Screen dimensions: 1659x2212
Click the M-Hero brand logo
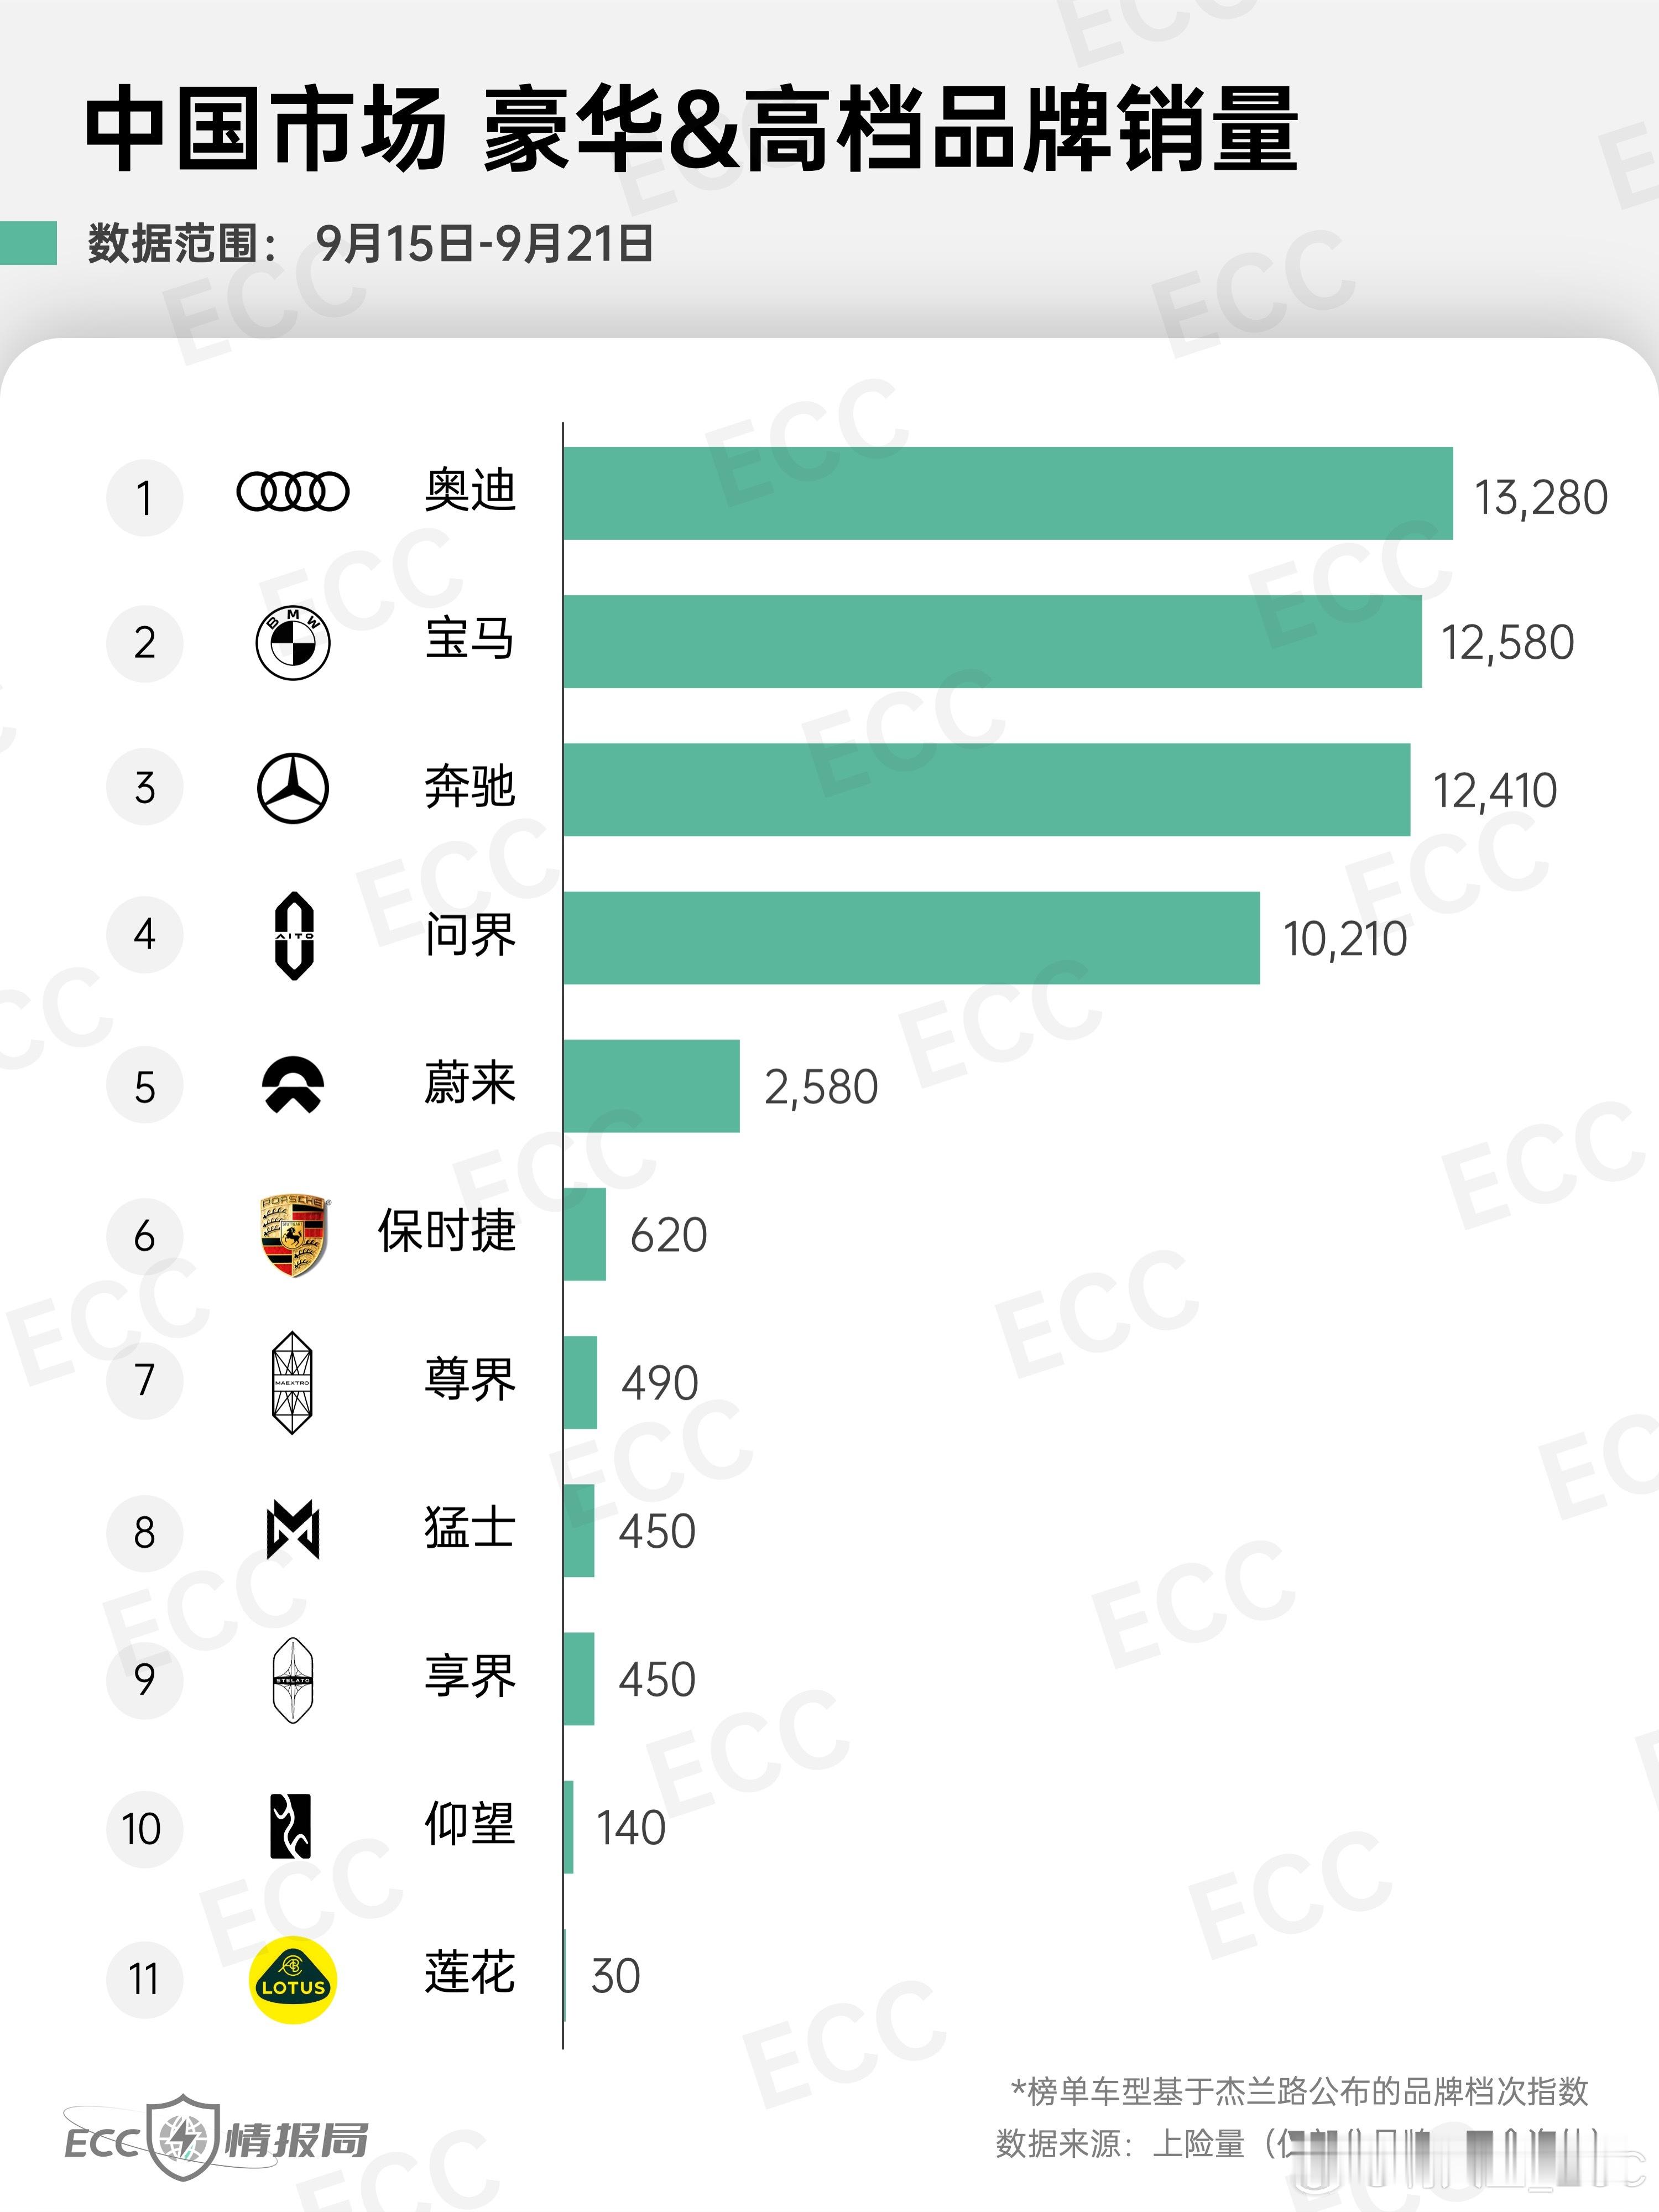point(293,1531)
